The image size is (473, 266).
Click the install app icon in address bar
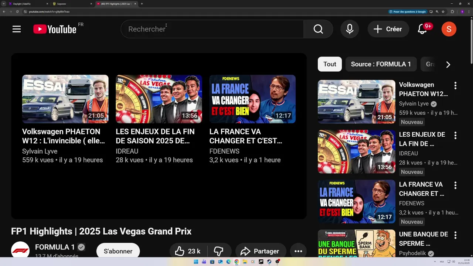coord(431,11)
